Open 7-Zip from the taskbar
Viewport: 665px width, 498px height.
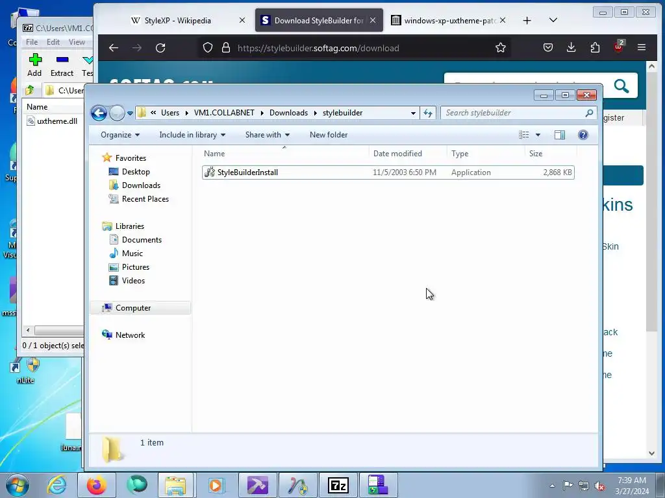pos(338,485)
